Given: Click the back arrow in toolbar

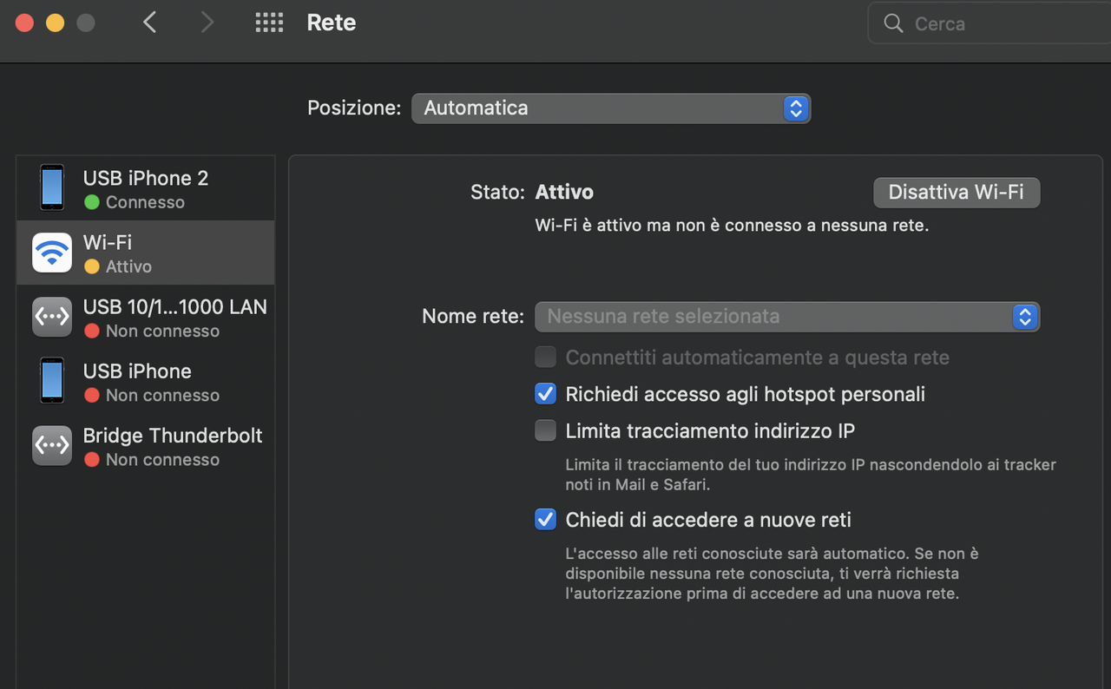Looking at the screenshot, I should 150,23.
